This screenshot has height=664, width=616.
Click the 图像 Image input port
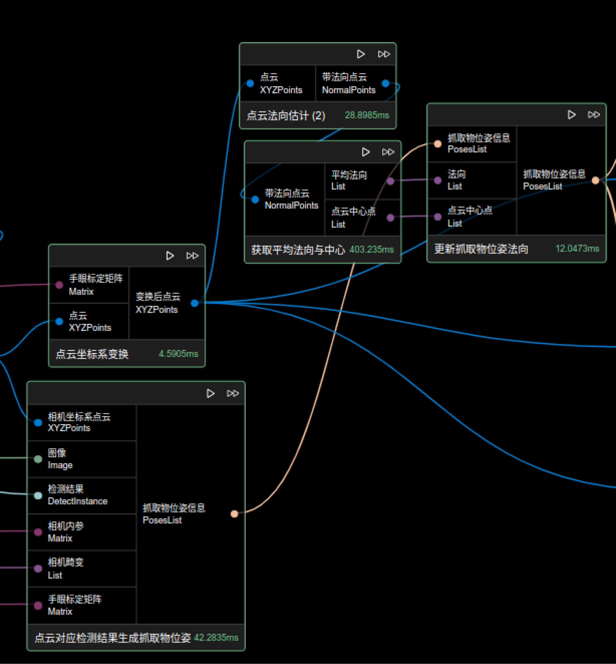tap(38, 459)
